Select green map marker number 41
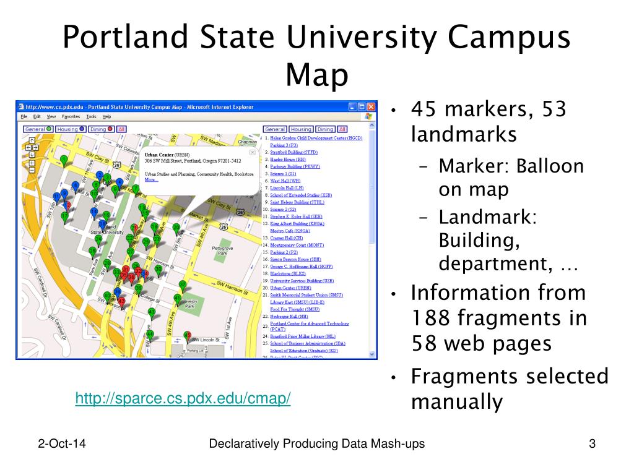The width and height of the screenshot is (634, 475). [178, 299]
